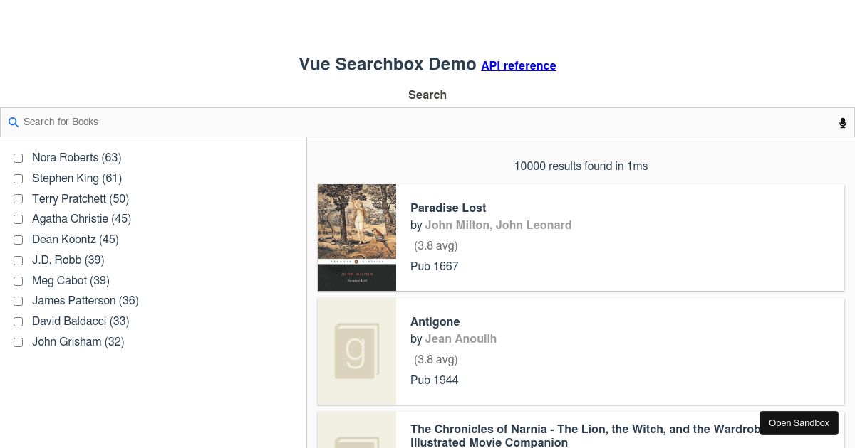Enable filtering by Dean Koontz
855x448 pixels.
coord(18,240)
